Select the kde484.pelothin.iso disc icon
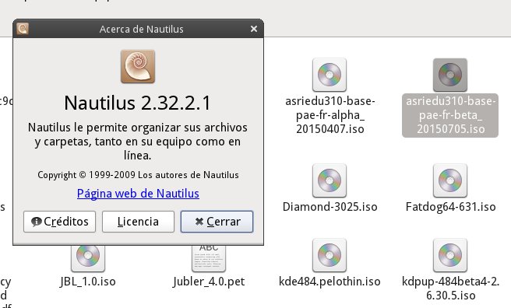Image resolution: width=511 pixels, height=308 pixels. [x=330, y=255]
